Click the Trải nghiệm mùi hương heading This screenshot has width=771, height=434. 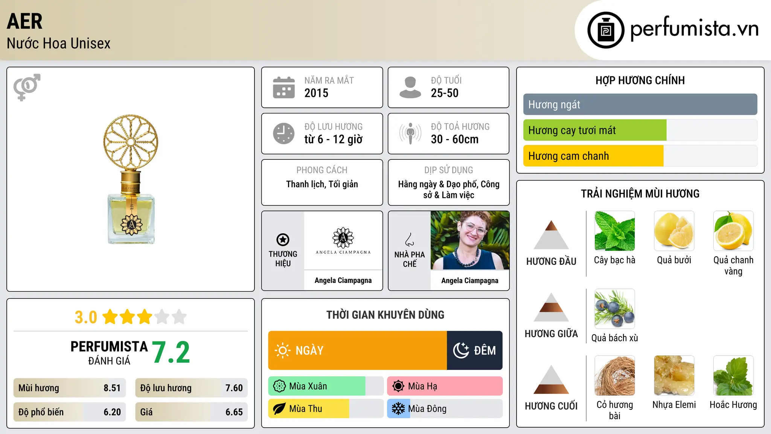point(640,194)
